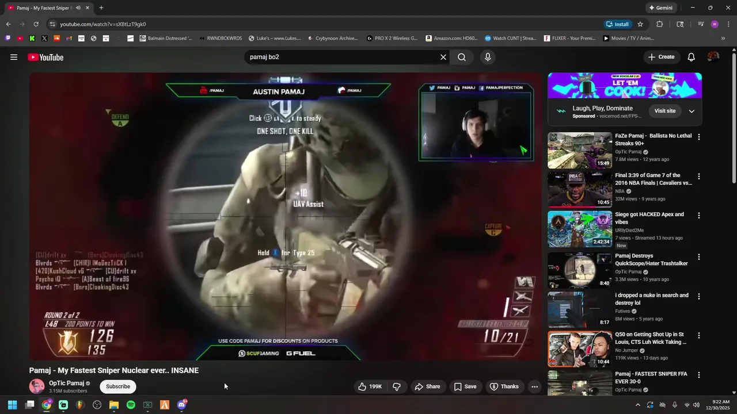The image size is (737, 414).
Task: Open options for 2016 NBA Finals video
Action: pyautogui.click(x=699, y=177)
